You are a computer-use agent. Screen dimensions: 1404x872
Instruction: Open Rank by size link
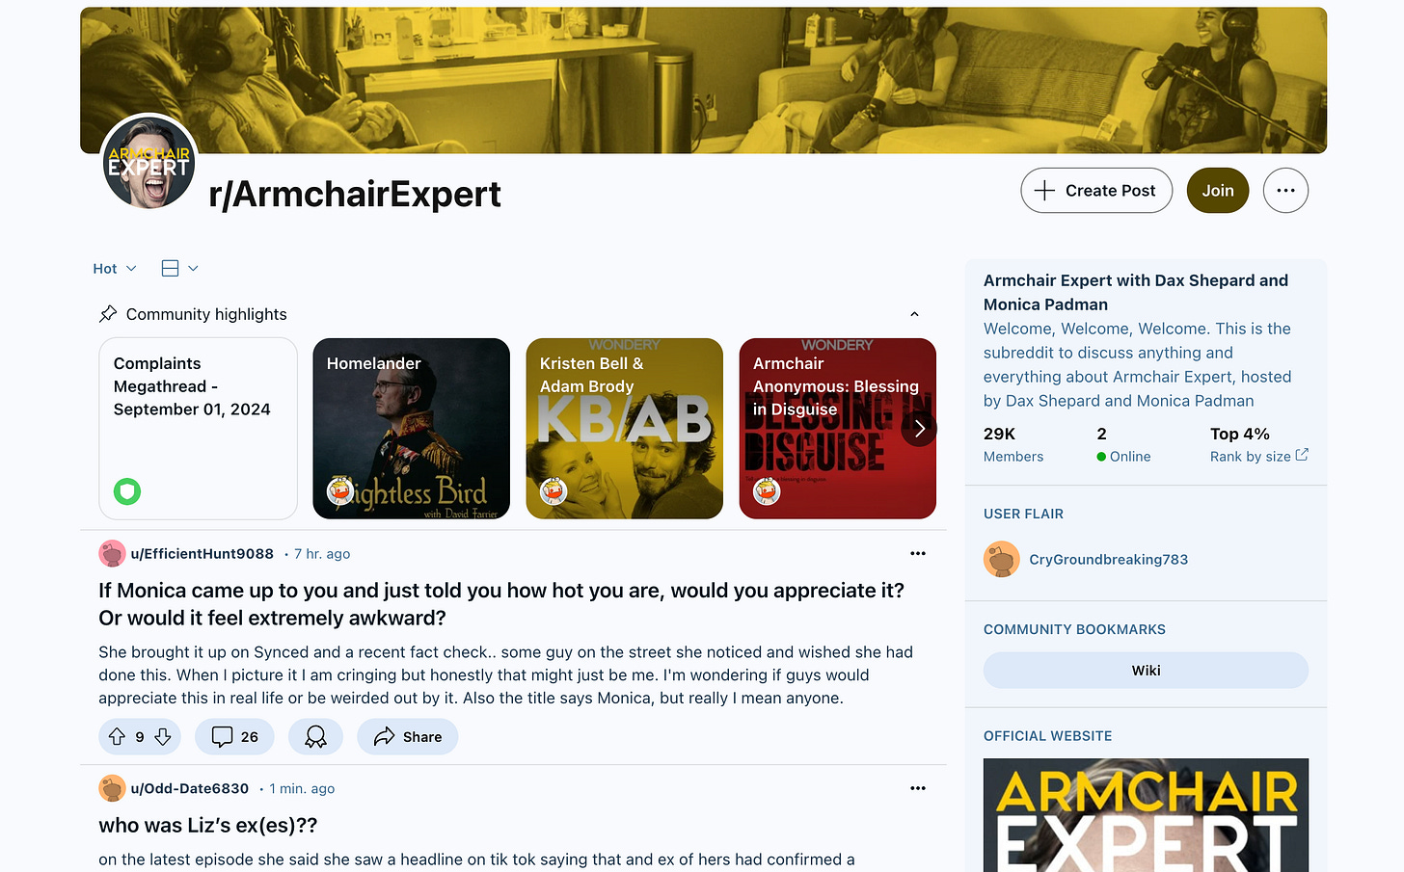pos(1258,457)
